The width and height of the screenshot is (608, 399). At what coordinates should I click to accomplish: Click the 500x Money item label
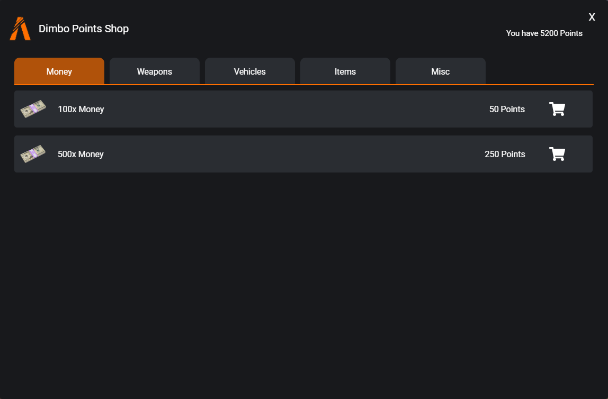(81, 154)
